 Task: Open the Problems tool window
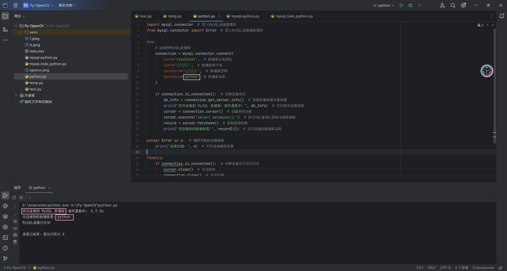pos(5,248)
